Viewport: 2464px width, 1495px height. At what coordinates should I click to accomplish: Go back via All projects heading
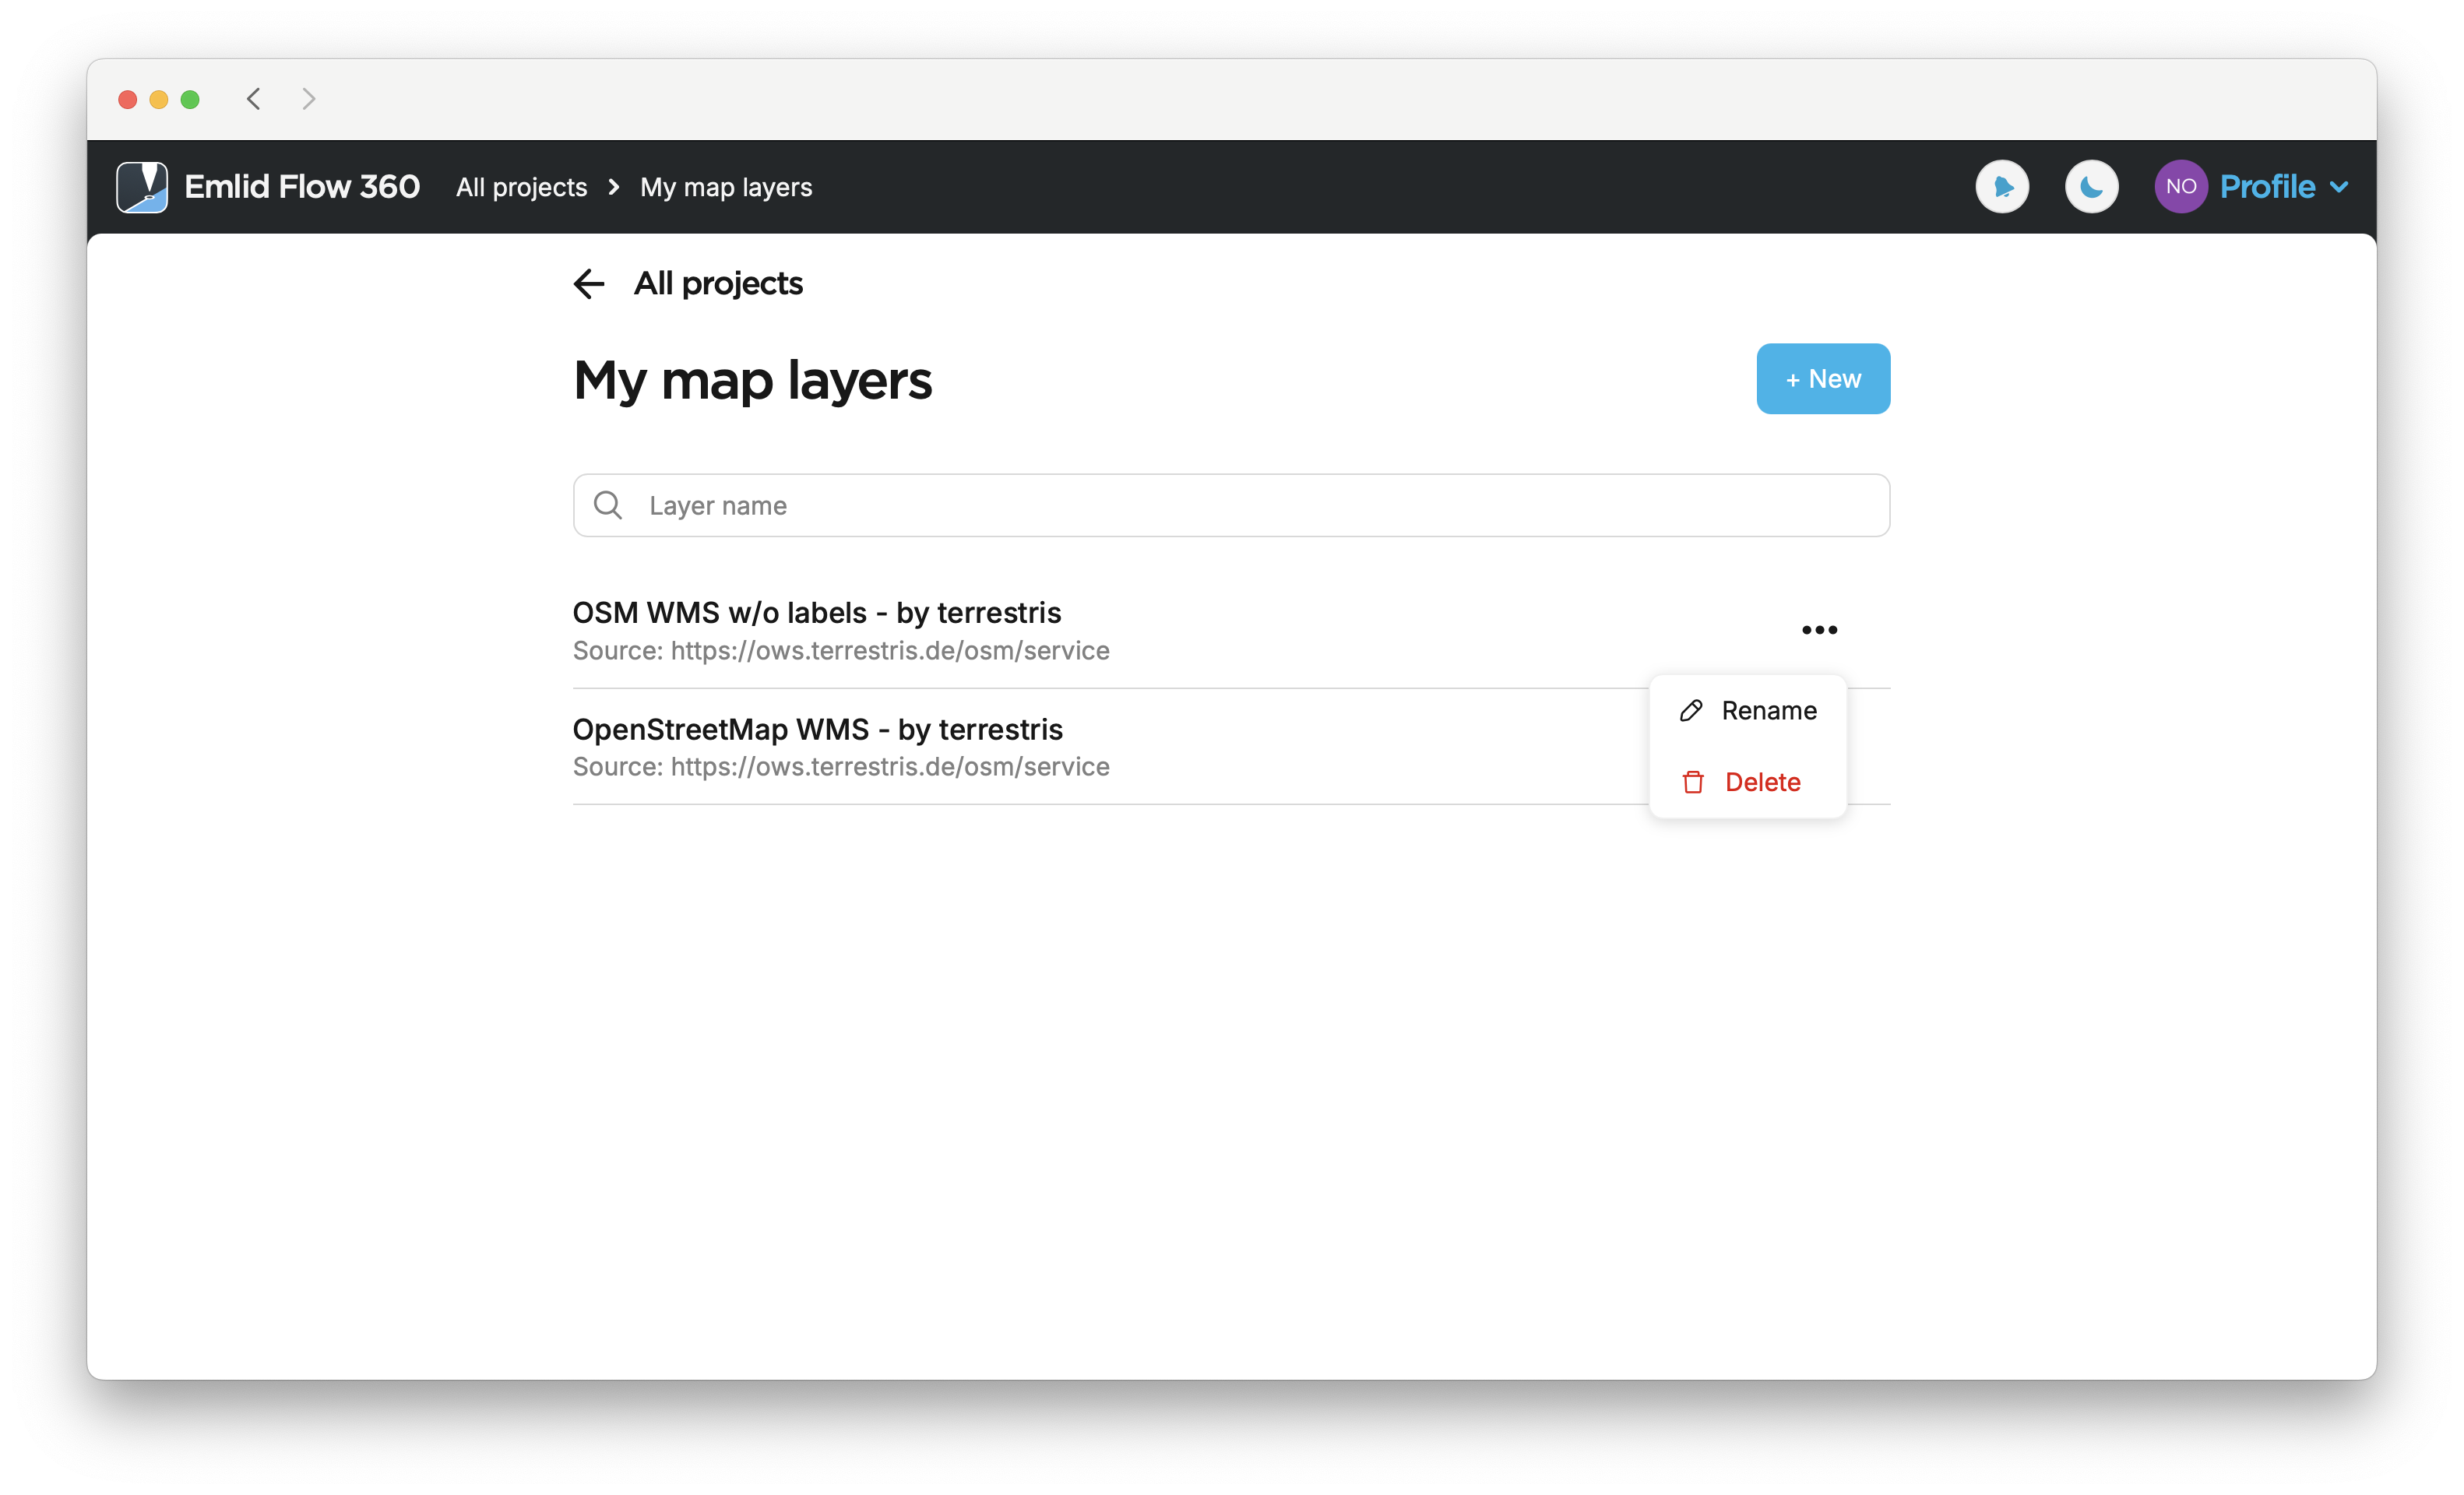tap(718, 284)
